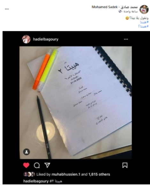This screenshot has width=150, height=185.
Task: Open the #هيبتا٢ hashtag link
Action: 143,26
